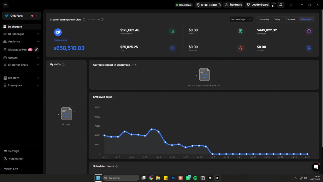
Task: Click the Version 5.7.9 label
Action: click(x=11, y=169)
